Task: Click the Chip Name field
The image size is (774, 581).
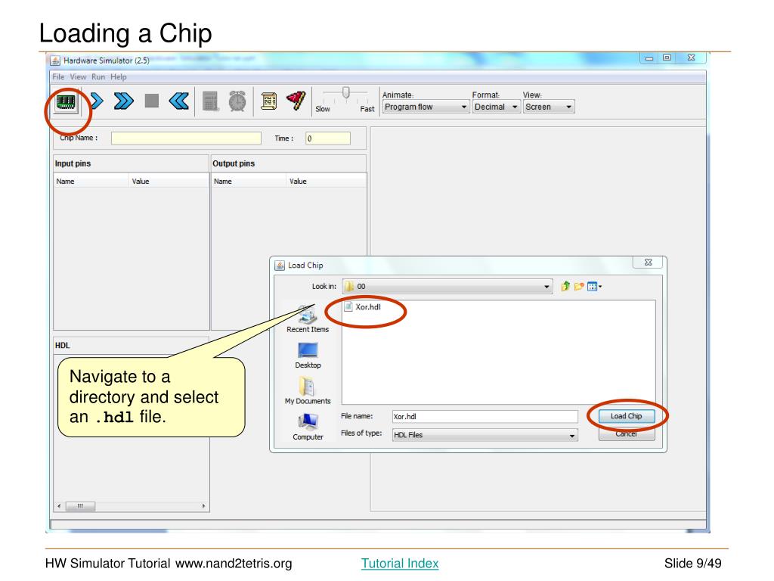Action: [x=186, y=138]
